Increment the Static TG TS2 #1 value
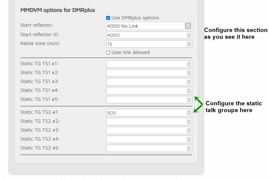269x179 pixels. 189,112
